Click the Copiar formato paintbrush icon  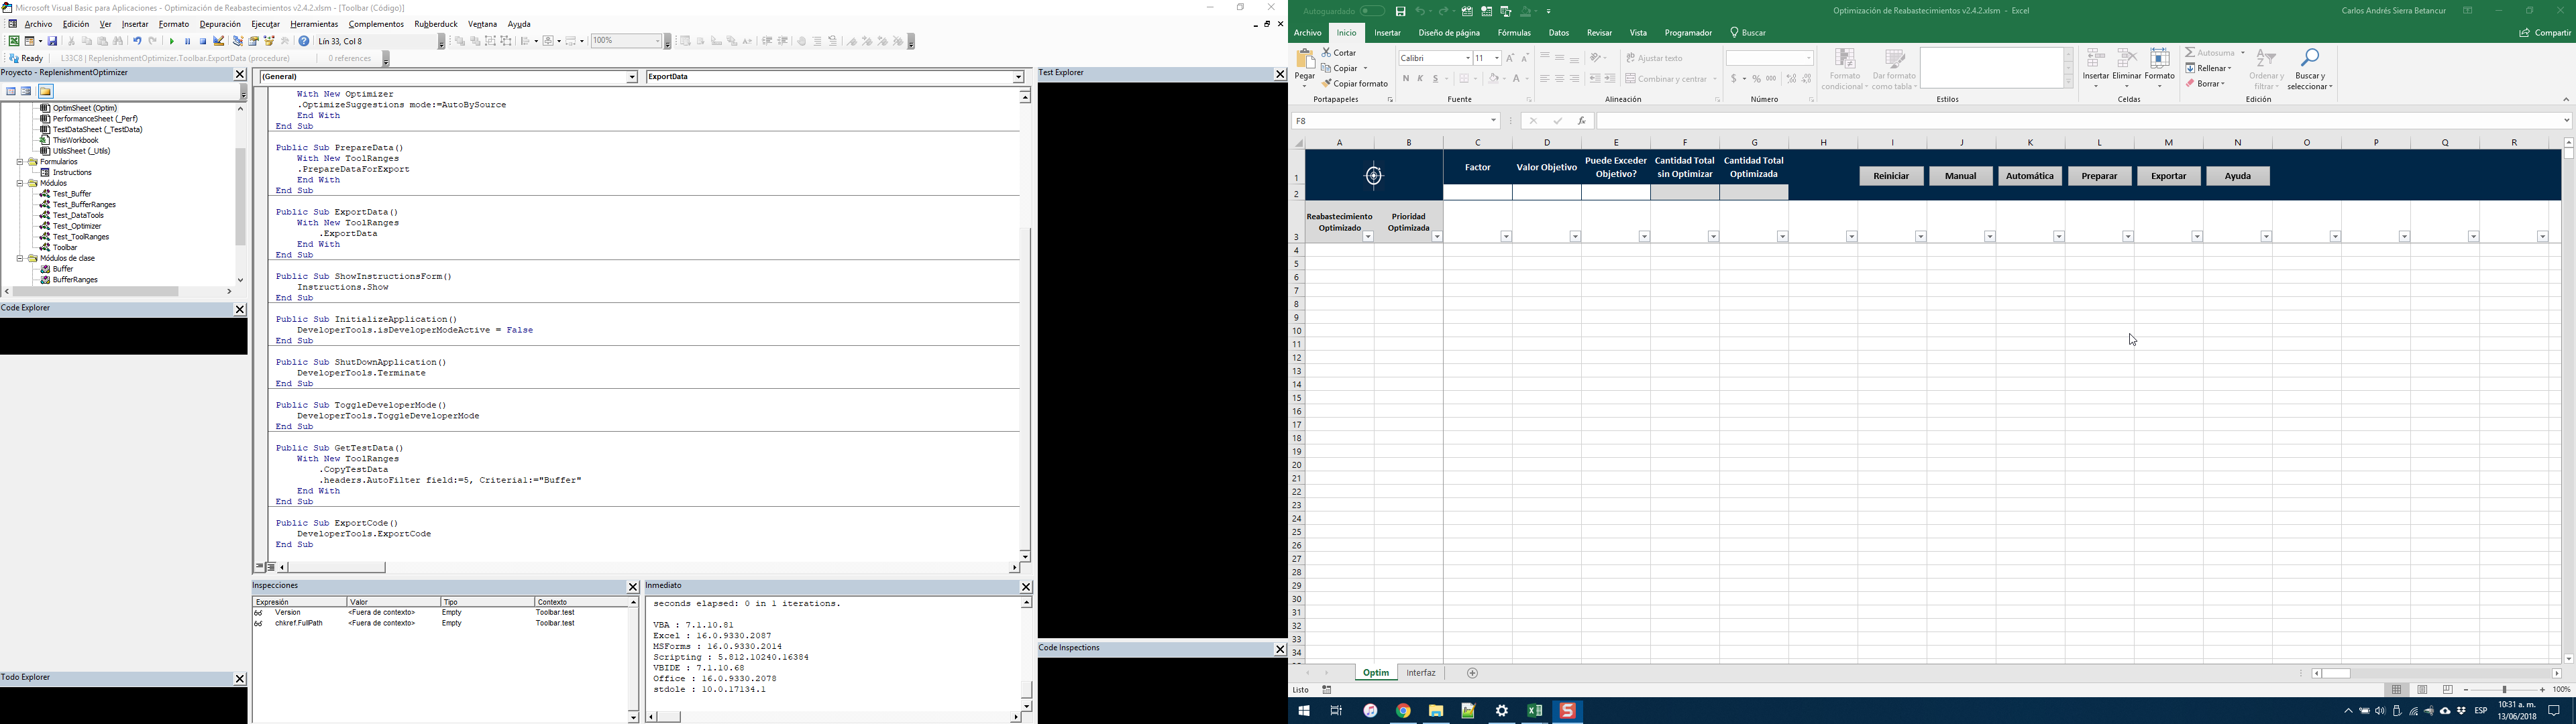[1327, 84]
